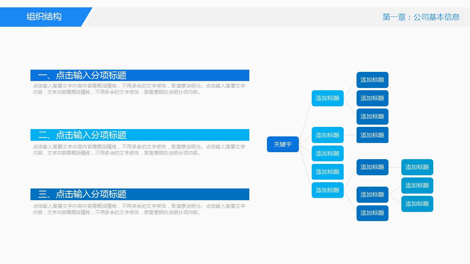This screenshot has height=264, width=470.
Task: Select the 三、点击输入分项标题 heading bar
Action: coord(140,194)
